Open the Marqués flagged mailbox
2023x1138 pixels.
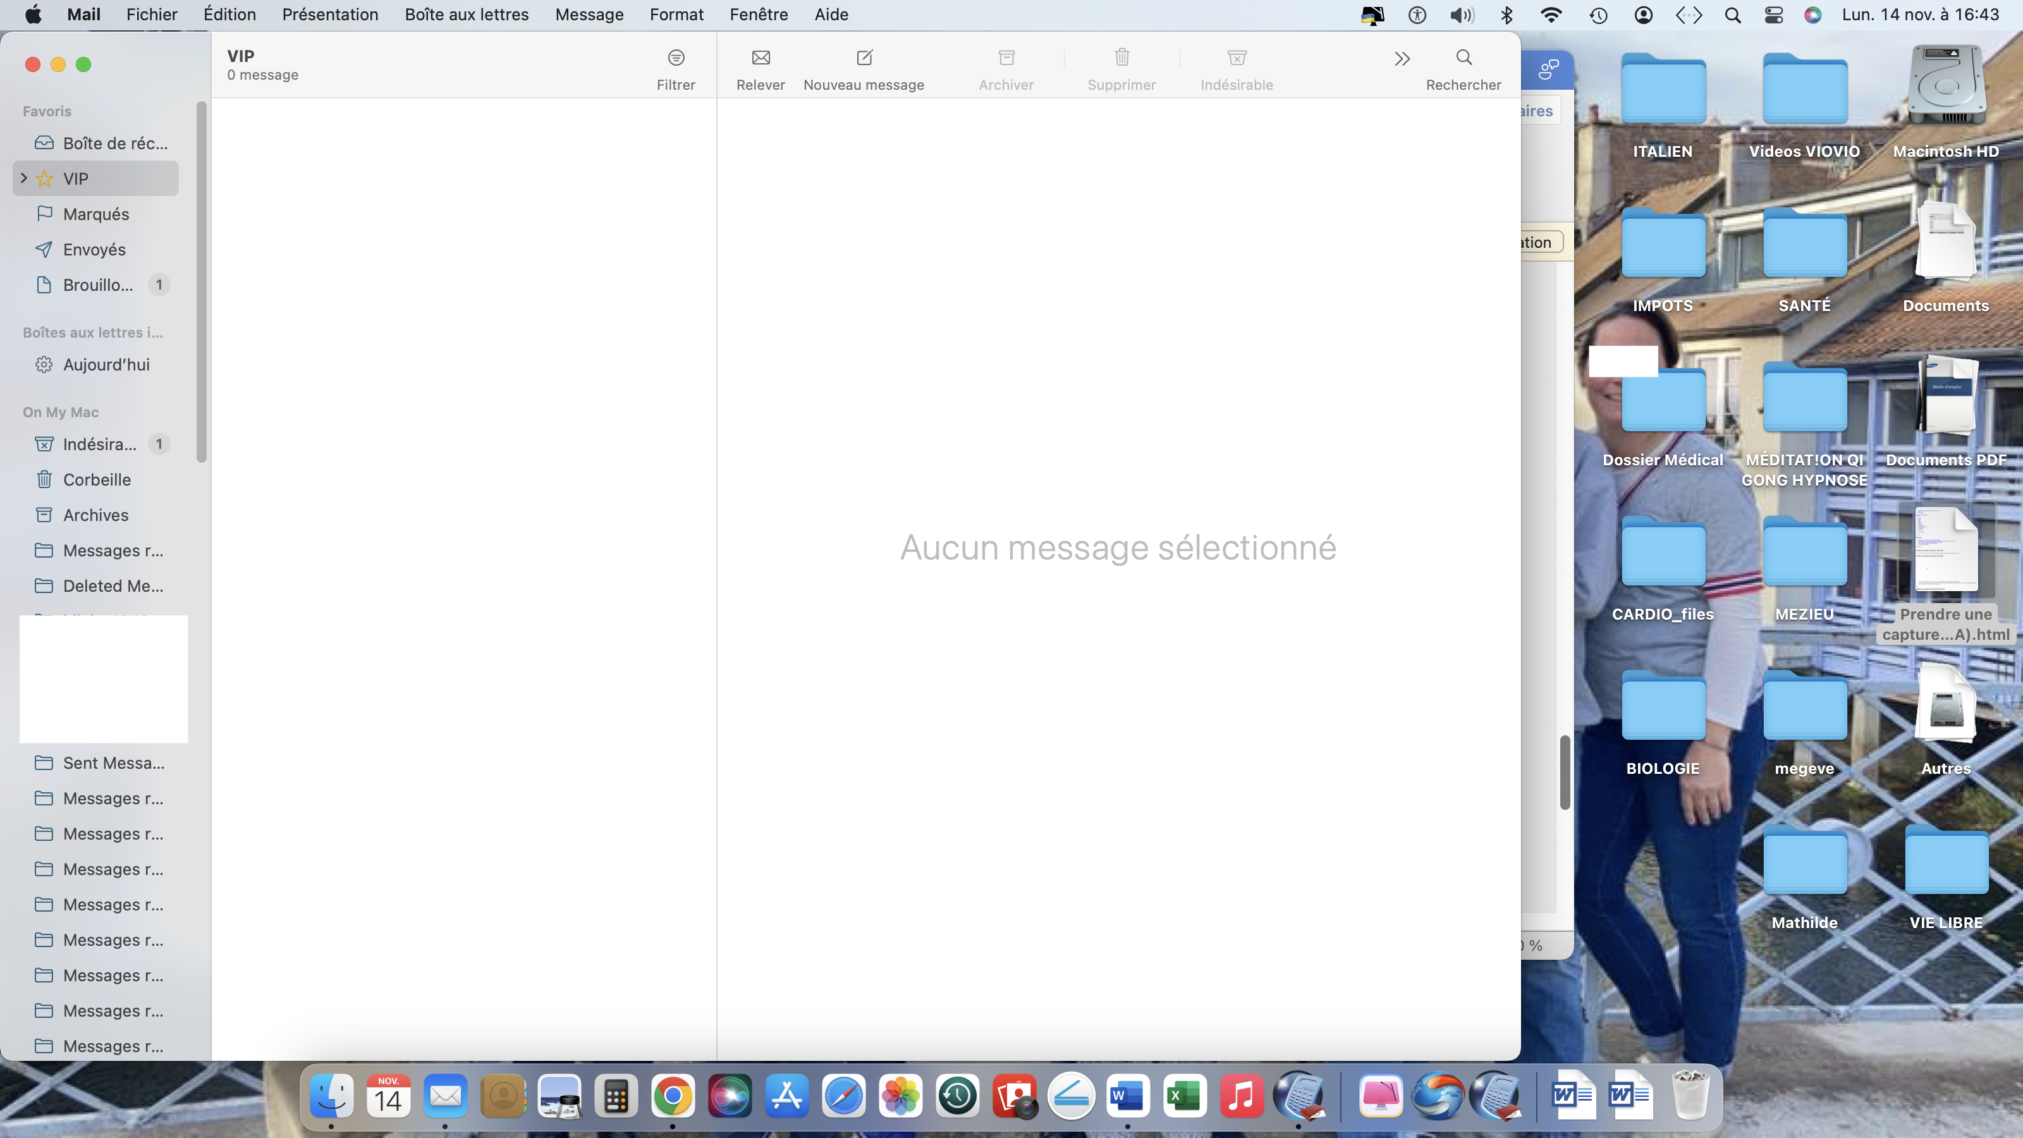tap(96, 214)
